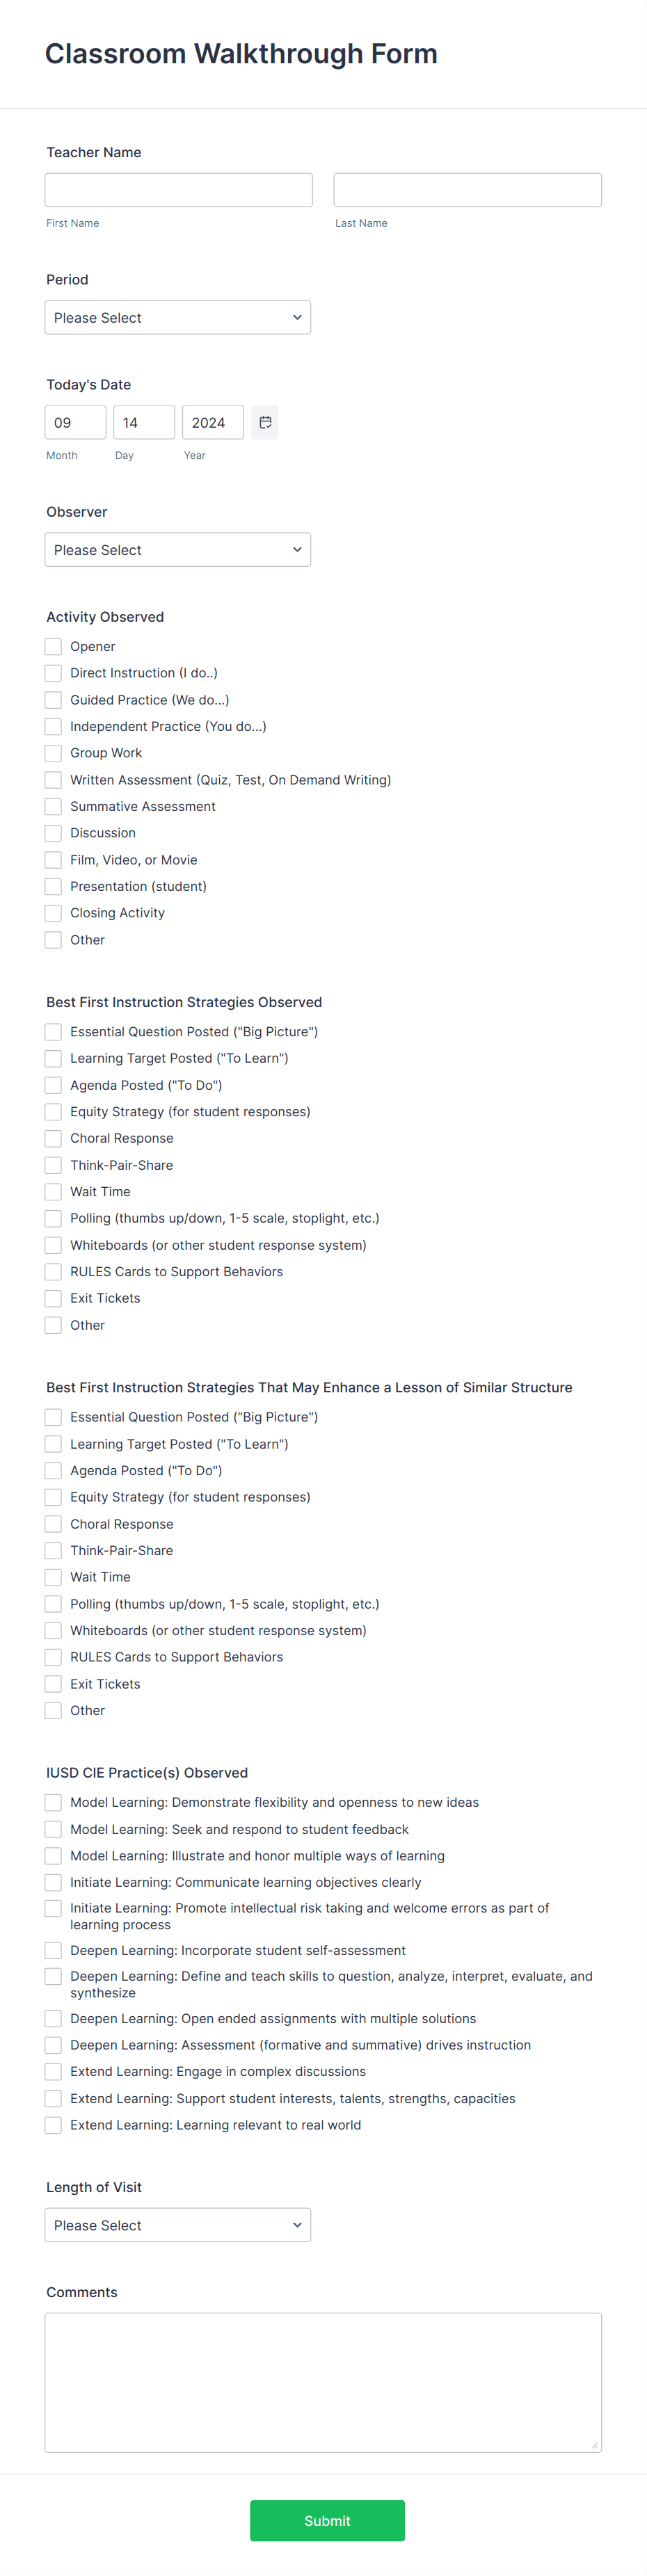Check Choral Response under lesson enhancement strategies
Image resolution: width=647 pixels, height=2576 pixels.
(52, 1523)
